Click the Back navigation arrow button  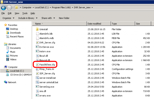tap(4, 8)
